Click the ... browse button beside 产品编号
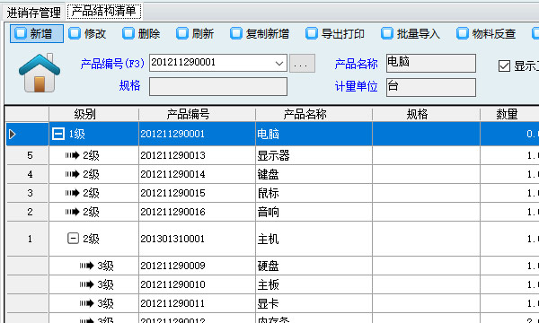 (x=302, y=64)
